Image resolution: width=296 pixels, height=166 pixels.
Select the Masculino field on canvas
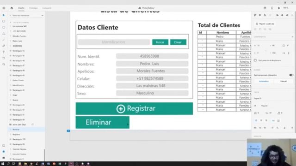(152, 93)
